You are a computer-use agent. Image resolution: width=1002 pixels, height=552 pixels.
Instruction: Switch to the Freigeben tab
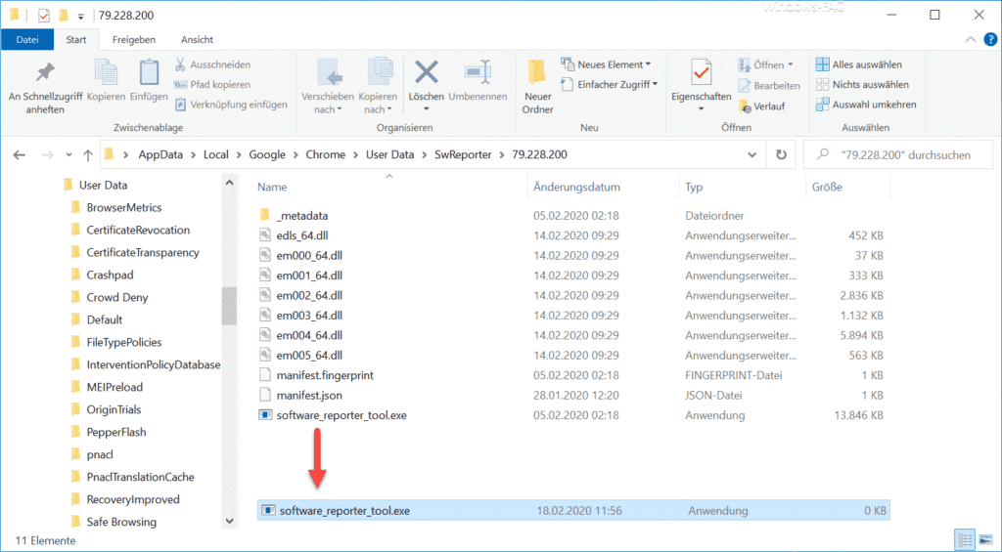pyautogui.click(x=133, y=39)
